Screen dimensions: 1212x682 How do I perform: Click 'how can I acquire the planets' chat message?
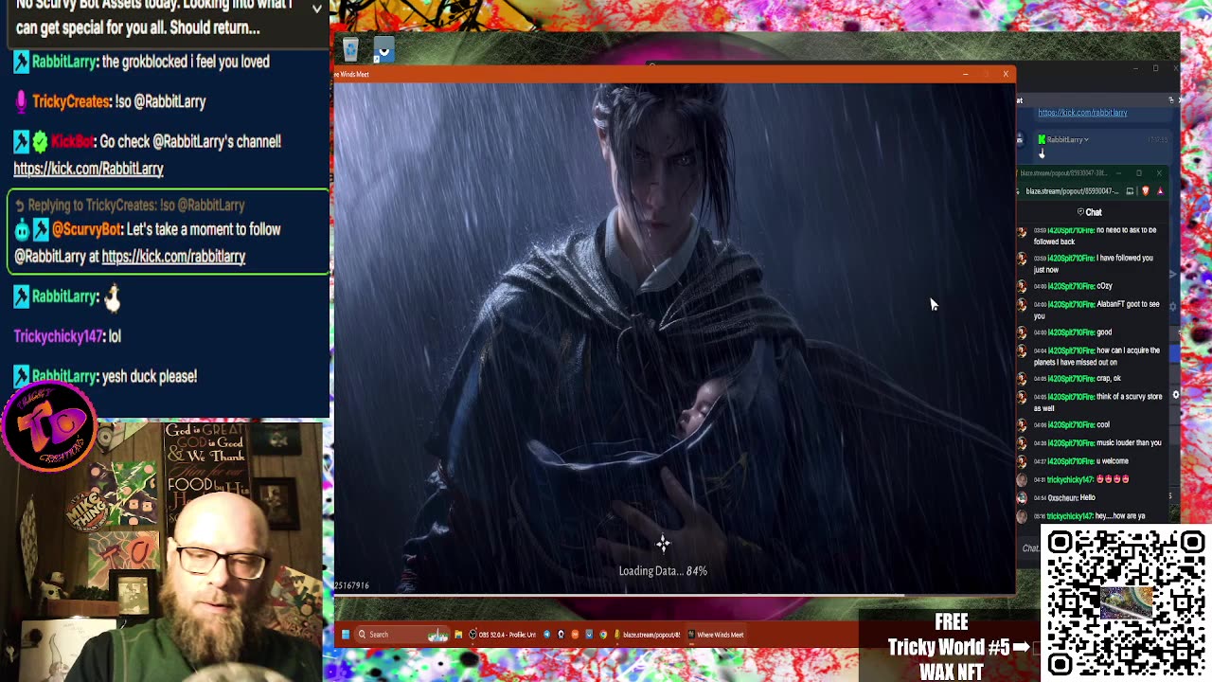(1096, 355)
